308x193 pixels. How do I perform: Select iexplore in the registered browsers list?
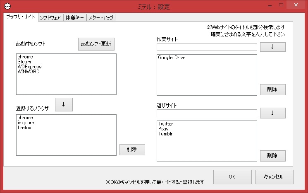[x=26, y=123]
